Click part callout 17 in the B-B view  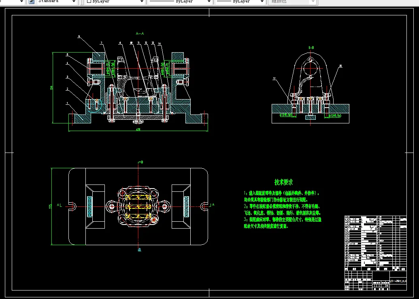pyautogui.click(x=274, y=78)
